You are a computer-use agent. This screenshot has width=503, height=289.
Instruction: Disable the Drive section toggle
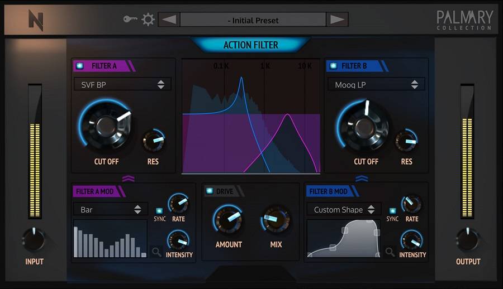210,191
